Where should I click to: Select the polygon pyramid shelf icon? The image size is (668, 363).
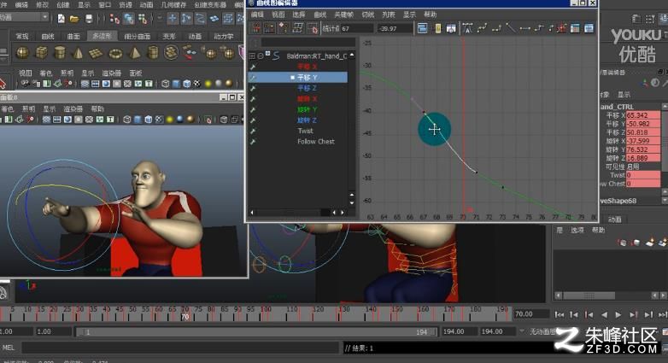(x=134, y=53)
